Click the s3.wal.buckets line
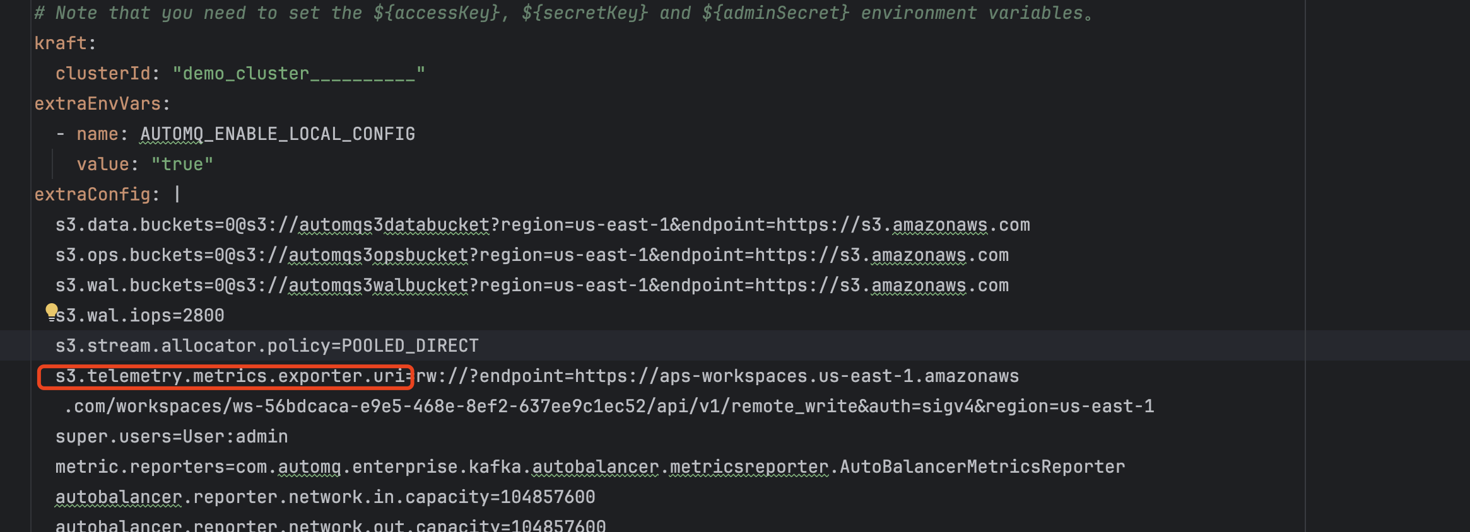 tap(532, 286)
